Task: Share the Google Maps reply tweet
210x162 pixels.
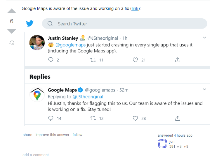Action: (178, 118)
